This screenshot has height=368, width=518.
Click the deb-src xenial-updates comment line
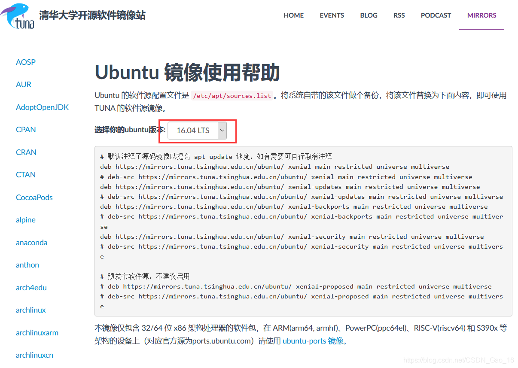point(302,197)
